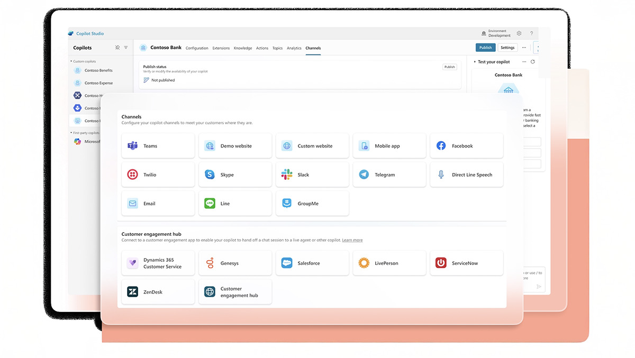Collapse the Custom copilots group

(x=71, y=61)
